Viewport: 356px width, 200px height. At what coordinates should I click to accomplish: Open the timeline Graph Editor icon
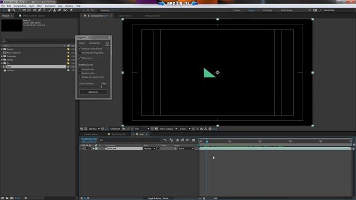tap(194, 140)
